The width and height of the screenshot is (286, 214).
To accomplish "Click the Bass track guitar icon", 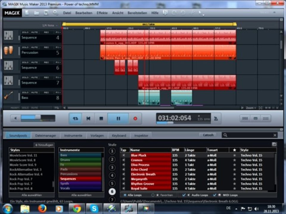I will click(x=9, y=95).
